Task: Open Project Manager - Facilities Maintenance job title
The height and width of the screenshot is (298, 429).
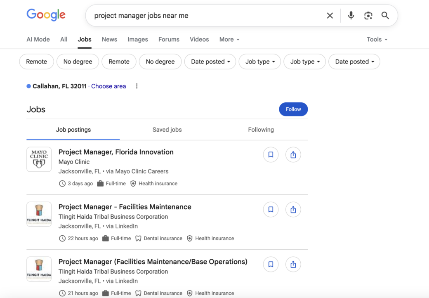Action: point(125,207)
